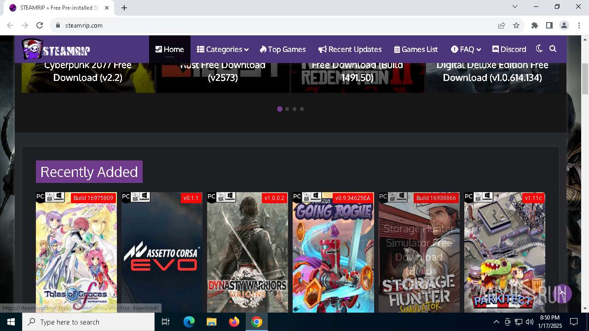Screen dimensions: 589x331
Task: Open Dynasty Warriors Origins game card
Action: (x=248, y=253)
